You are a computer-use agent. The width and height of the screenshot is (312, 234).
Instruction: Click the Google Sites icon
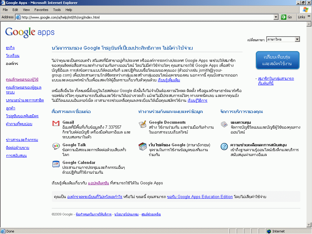tap(142, 146)
